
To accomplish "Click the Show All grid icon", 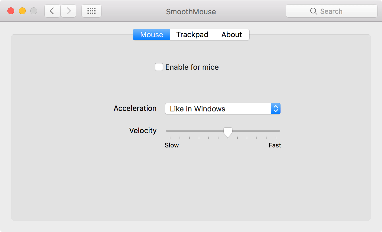I will click(x=91, y=11).
